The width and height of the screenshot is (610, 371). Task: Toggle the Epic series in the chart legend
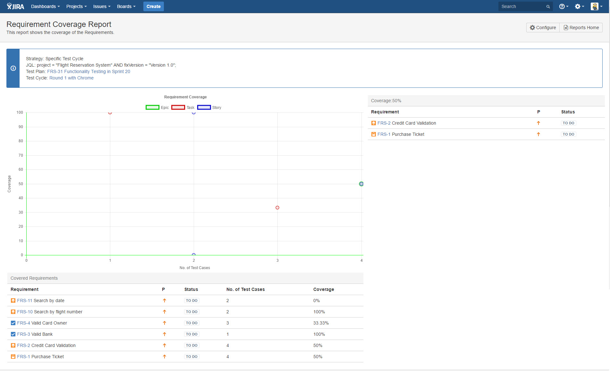[153, 108]
